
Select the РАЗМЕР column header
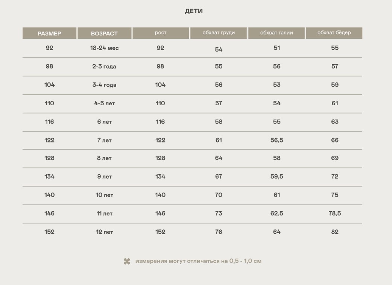pos(50,33)
